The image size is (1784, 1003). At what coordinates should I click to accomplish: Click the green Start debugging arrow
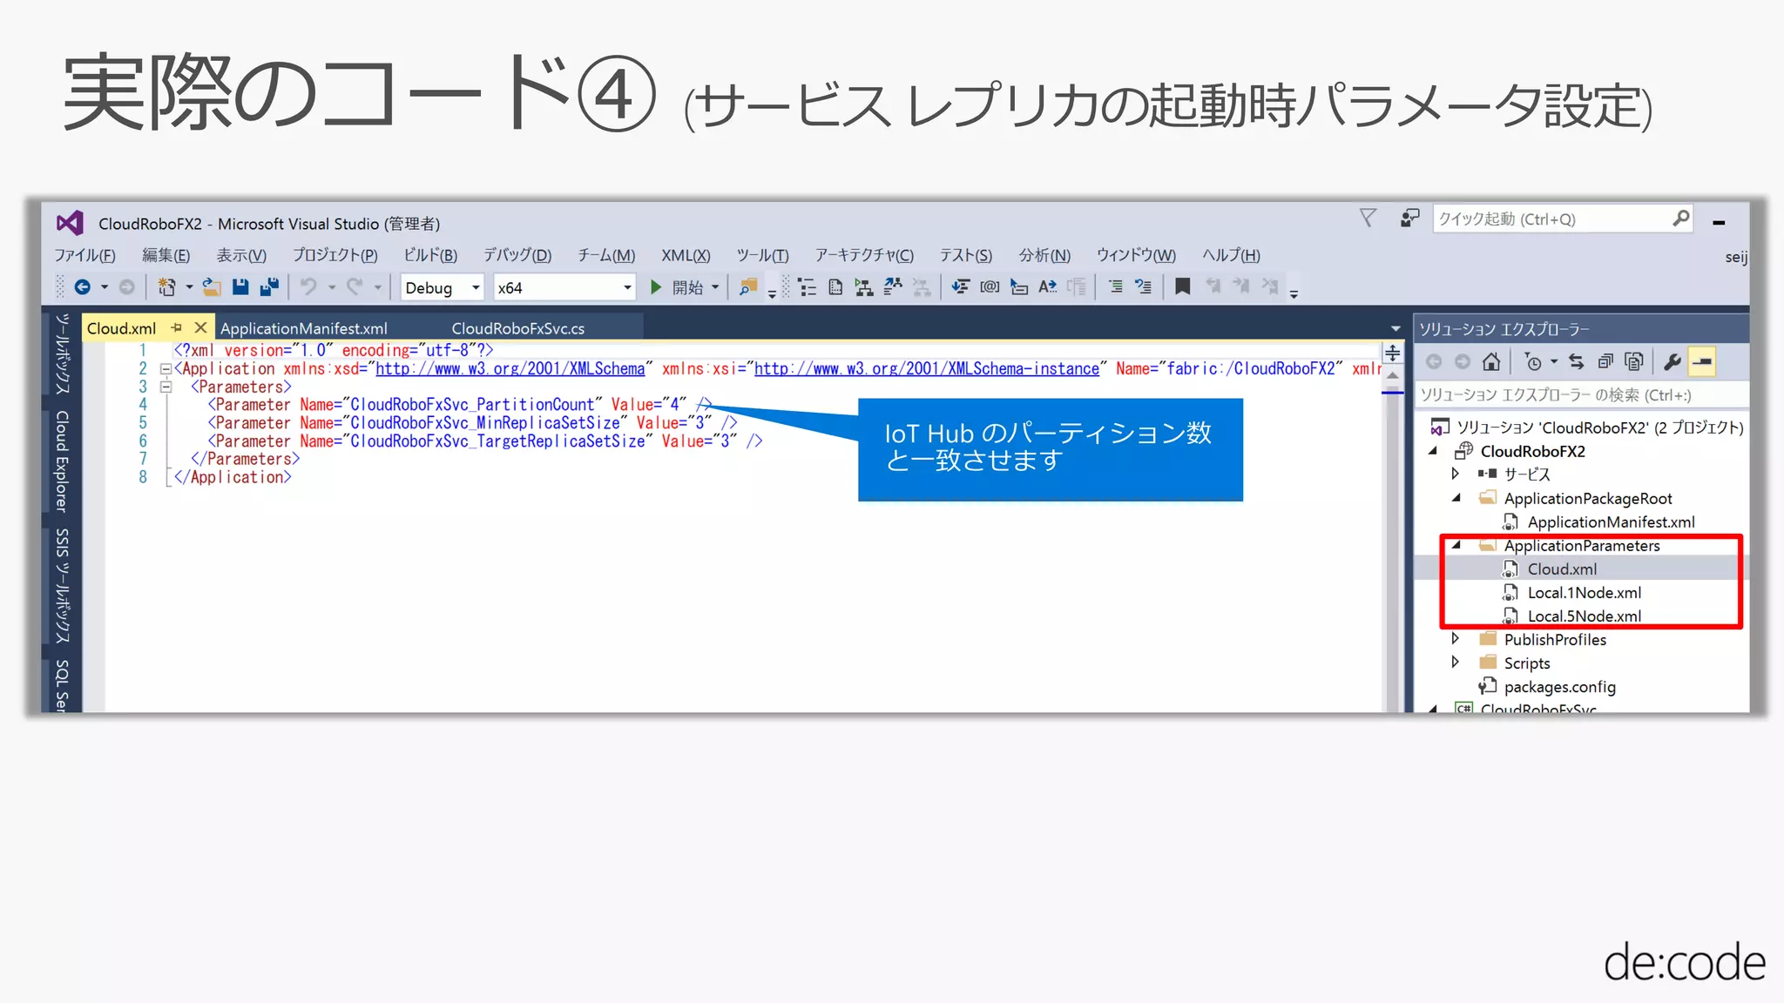click(656, 287)
